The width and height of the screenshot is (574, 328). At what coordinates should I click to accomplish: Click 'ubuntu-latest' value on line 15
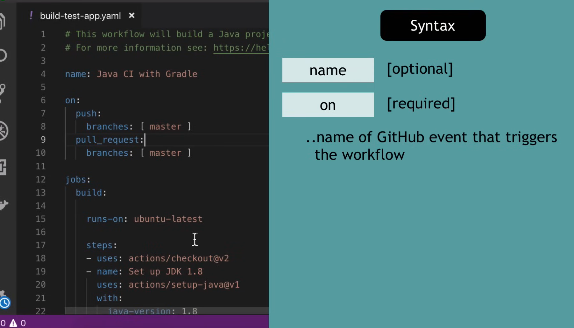(x=168, y=219)
